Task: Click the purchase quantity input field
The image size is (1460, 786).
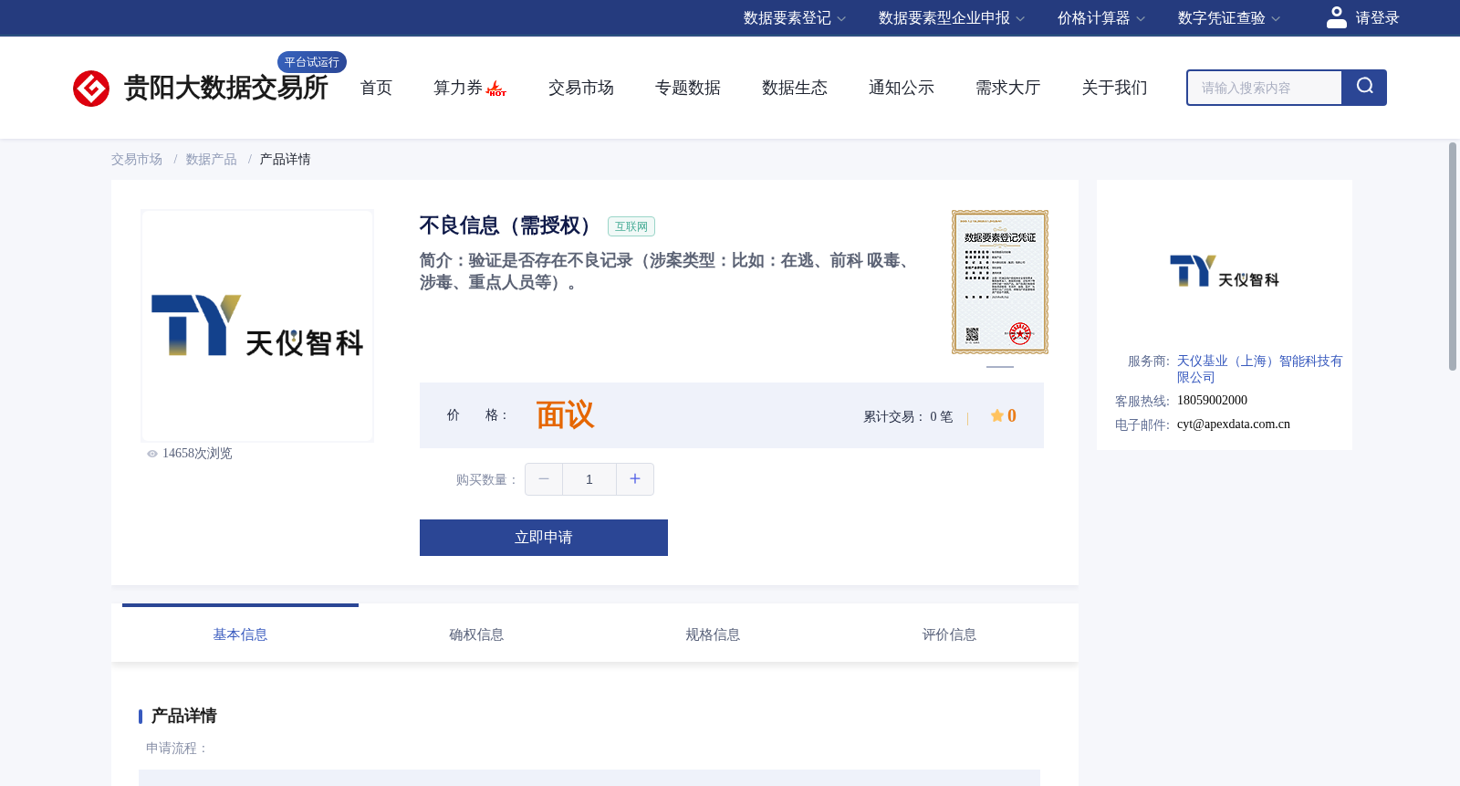Action: click(589, 479)
